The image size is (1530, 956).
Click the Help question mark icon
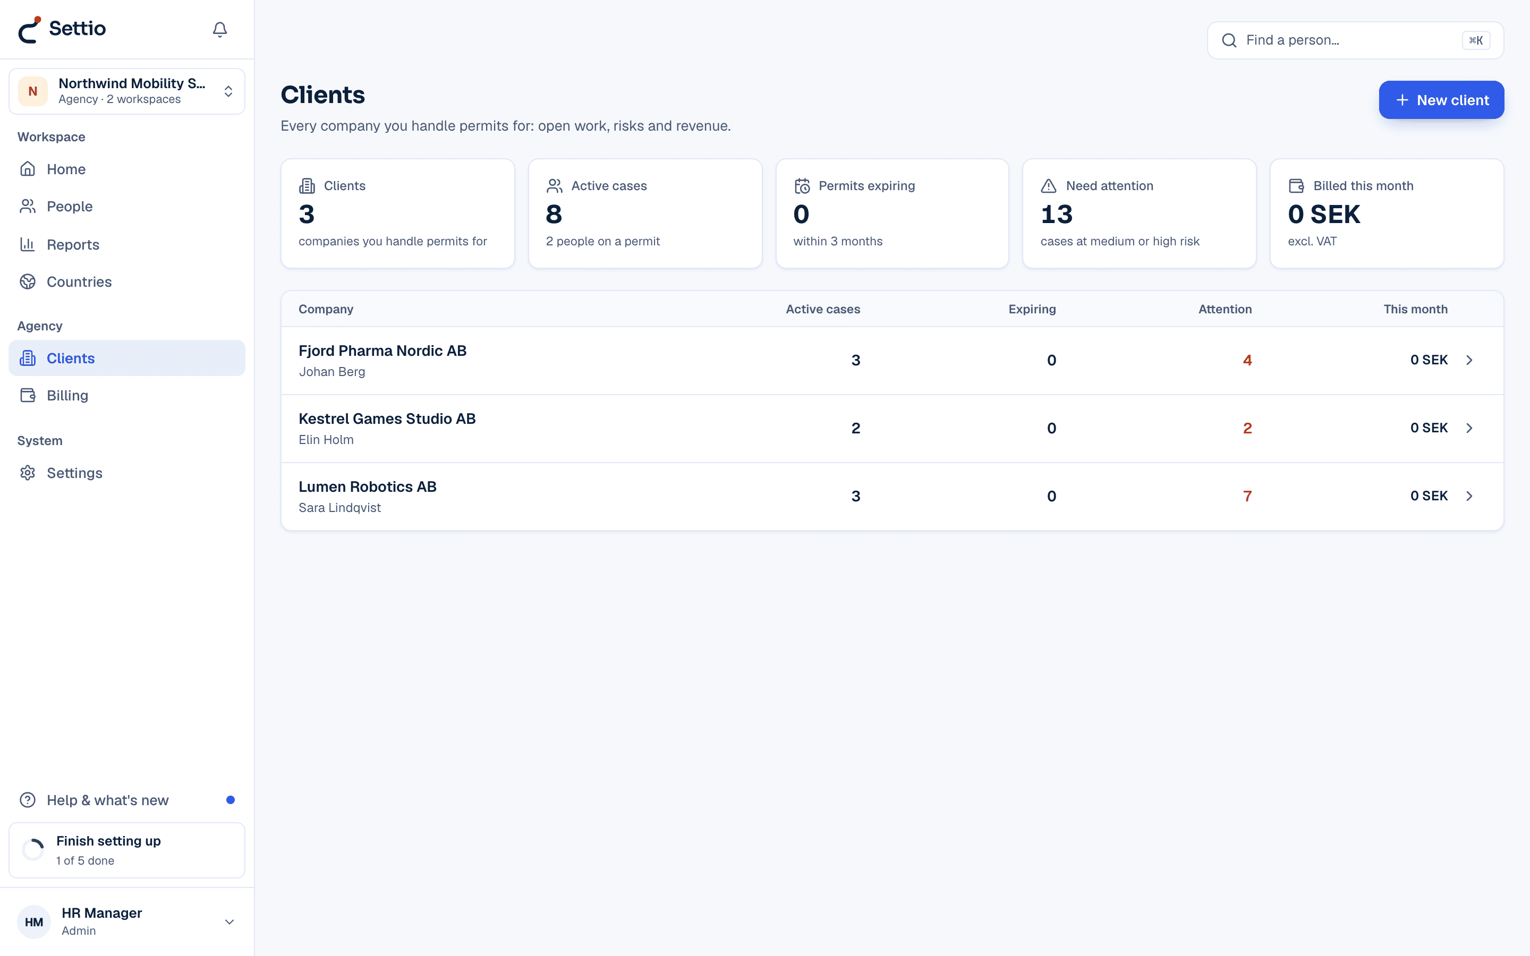pyautogui.click(x=27, y=800)
